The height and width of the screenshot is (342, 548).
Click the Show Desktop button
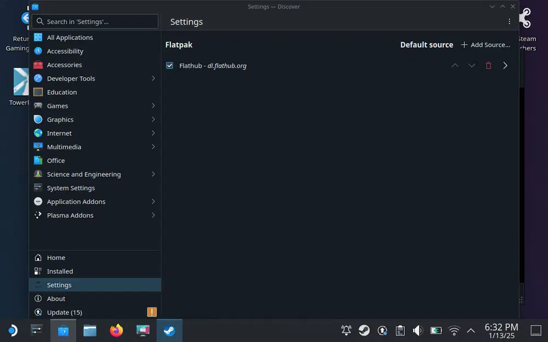point(536,330)
